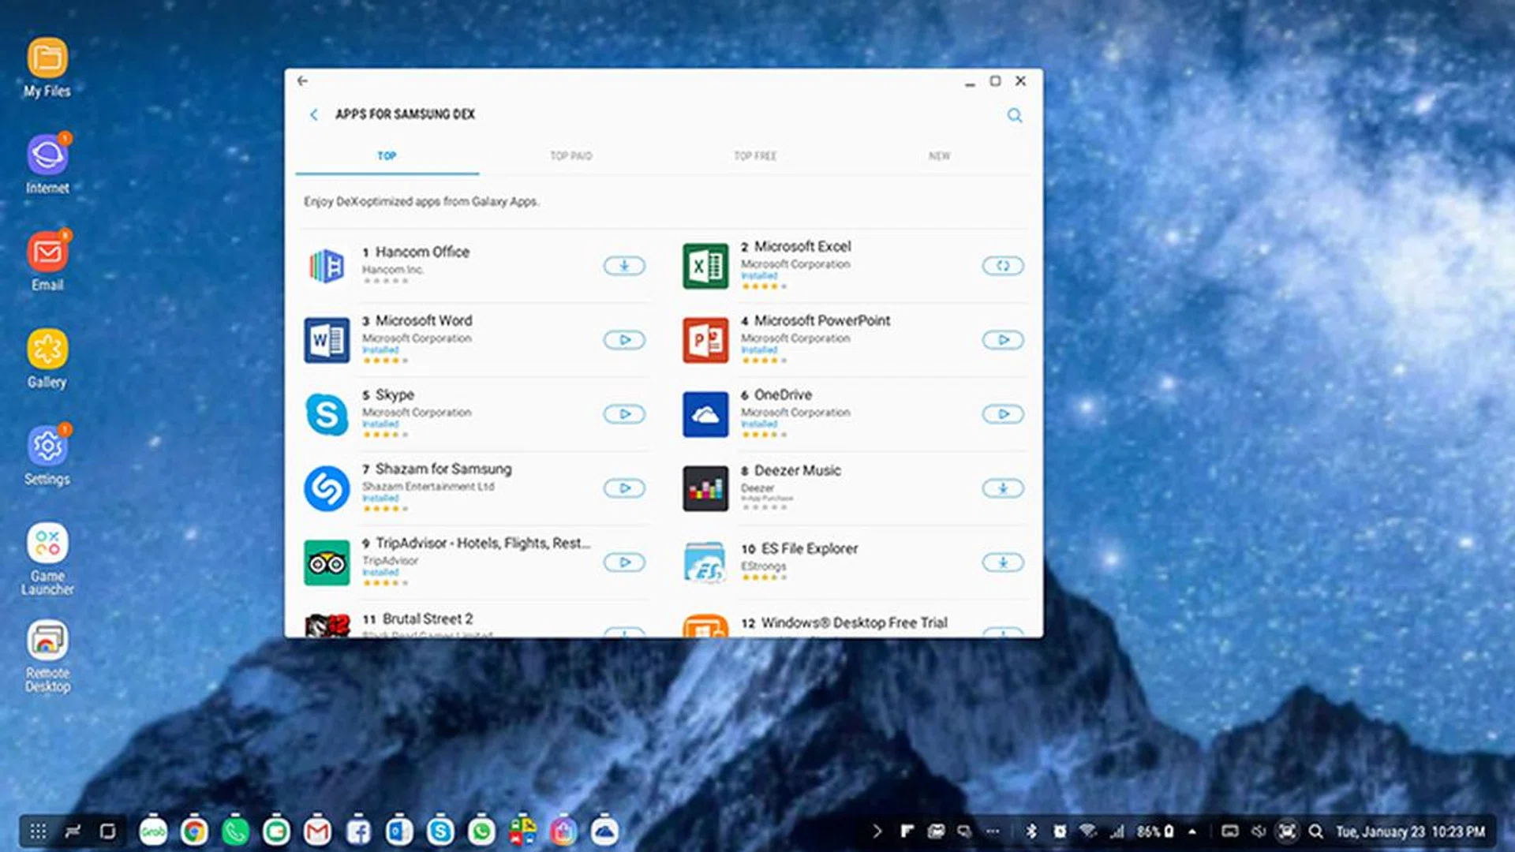Download ES File Explorer
This screenshot has height=852, width=1515.
(x=1002, y=562)
